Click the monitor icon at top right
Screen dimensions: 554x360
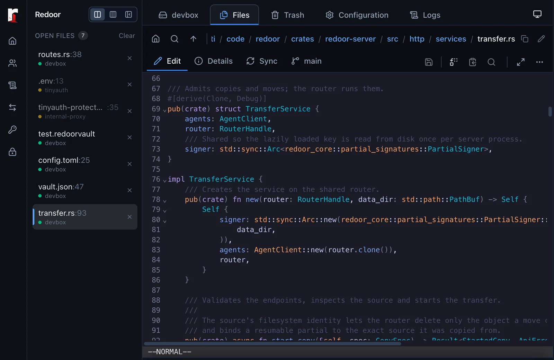click(x=537, y=14)
